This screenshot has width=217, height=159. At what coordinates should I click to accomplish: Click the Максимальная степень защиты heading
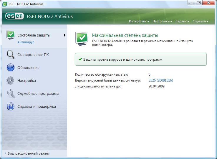pos(125,35)
